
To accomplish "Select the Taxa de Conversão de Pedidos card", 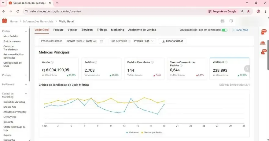I will tap(187, 69).
